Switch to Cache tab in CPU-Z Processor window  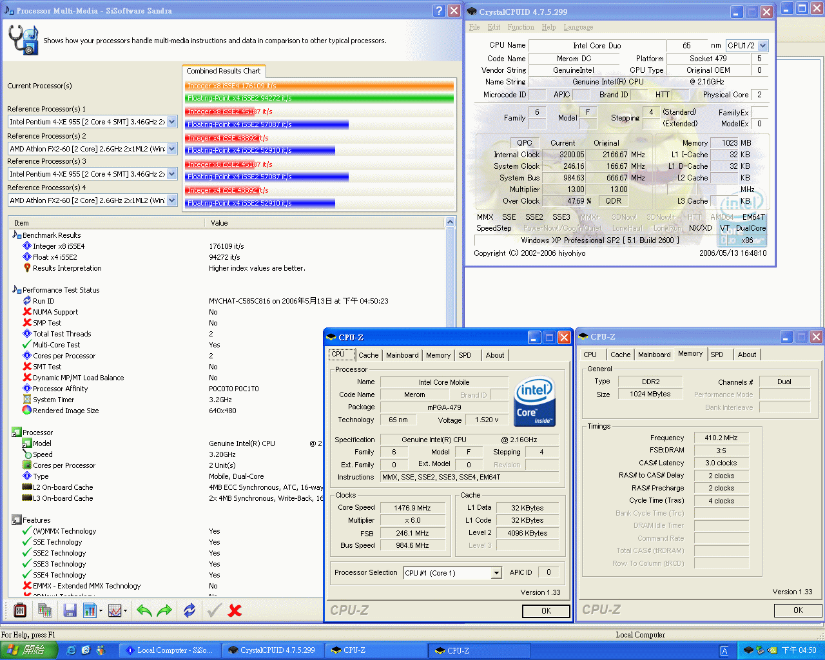pyautogui.click(x=369, y=355)
